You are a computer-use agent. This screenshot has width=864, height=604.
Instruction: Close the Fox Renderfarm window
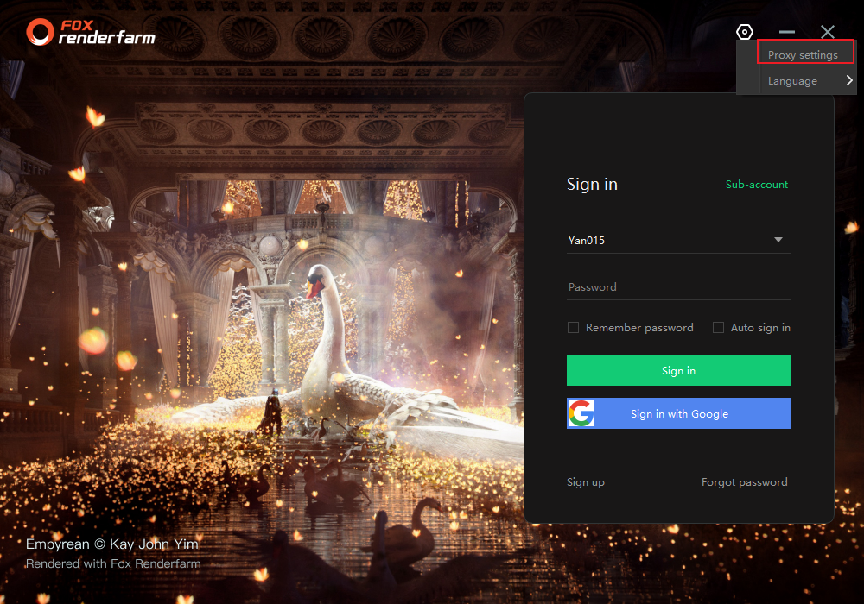[827, 32]
